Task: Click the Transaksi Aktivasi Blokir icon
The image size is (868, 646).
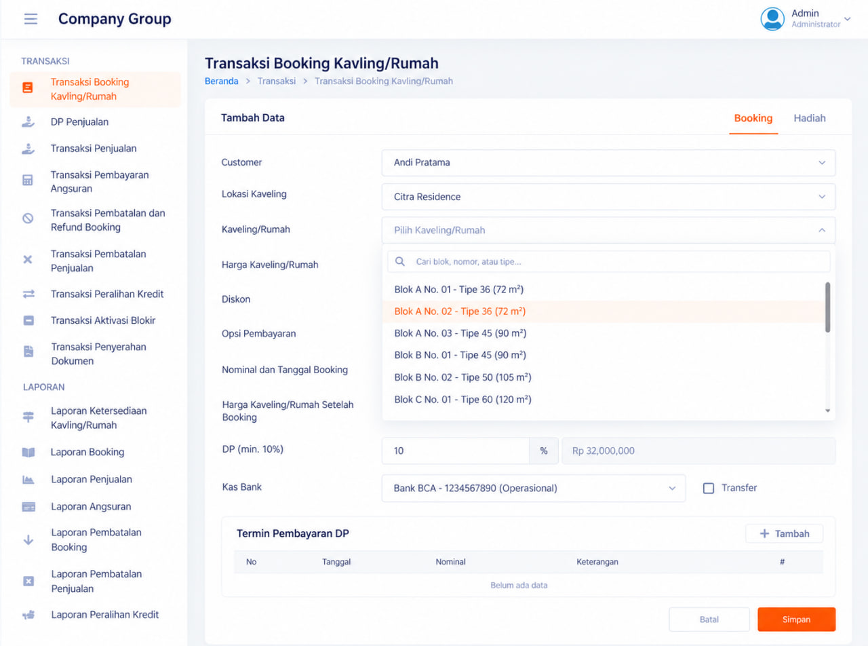Action: pos(28,320)
